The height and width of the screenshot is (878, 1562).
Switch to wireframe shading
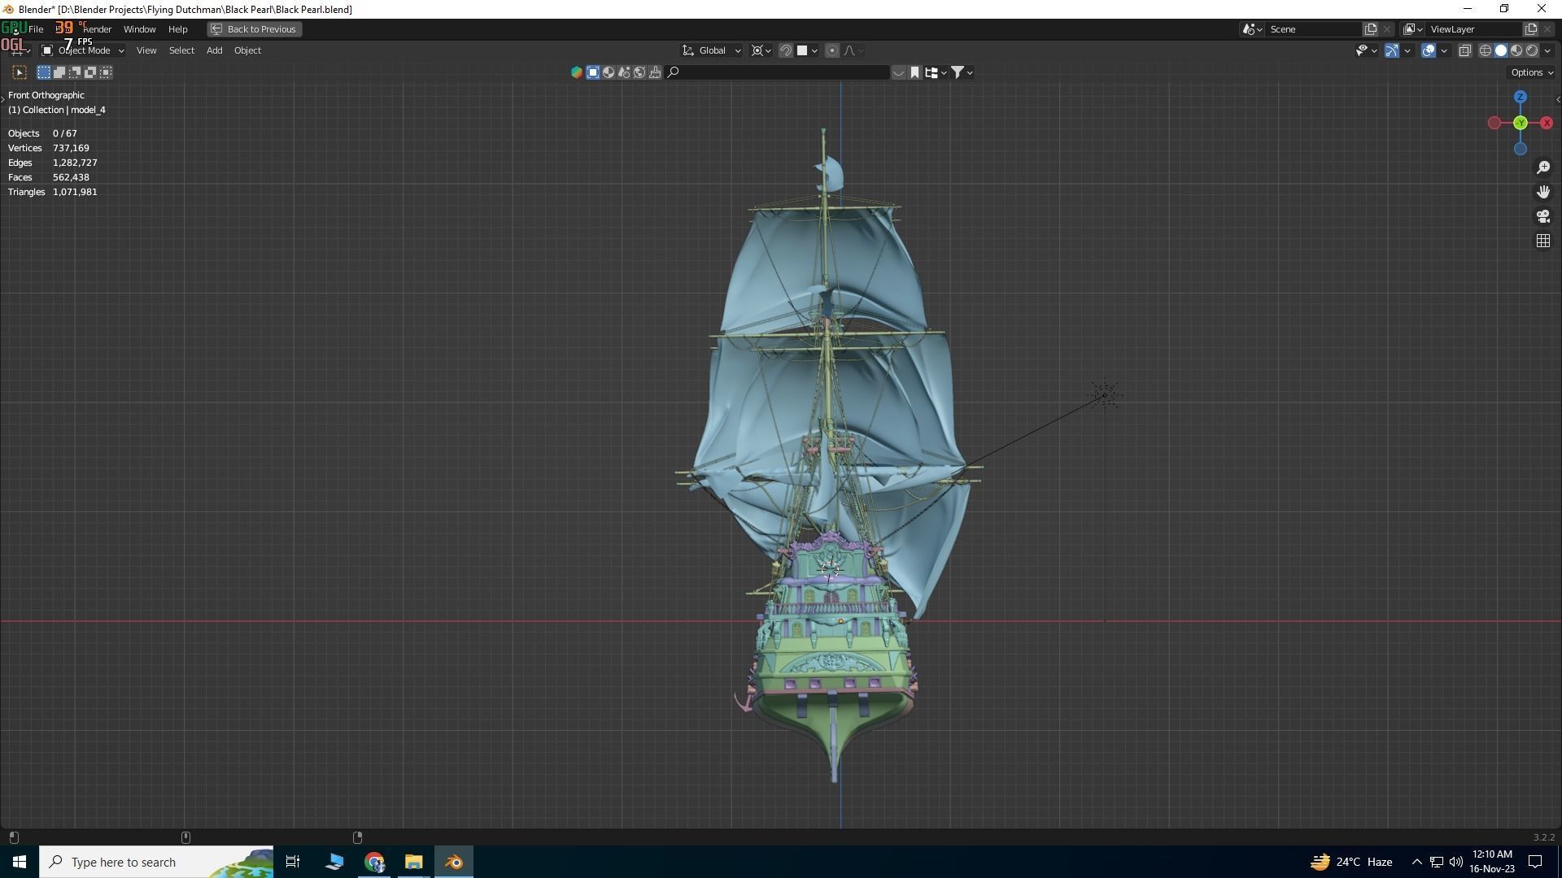[x=1486, y=50]
